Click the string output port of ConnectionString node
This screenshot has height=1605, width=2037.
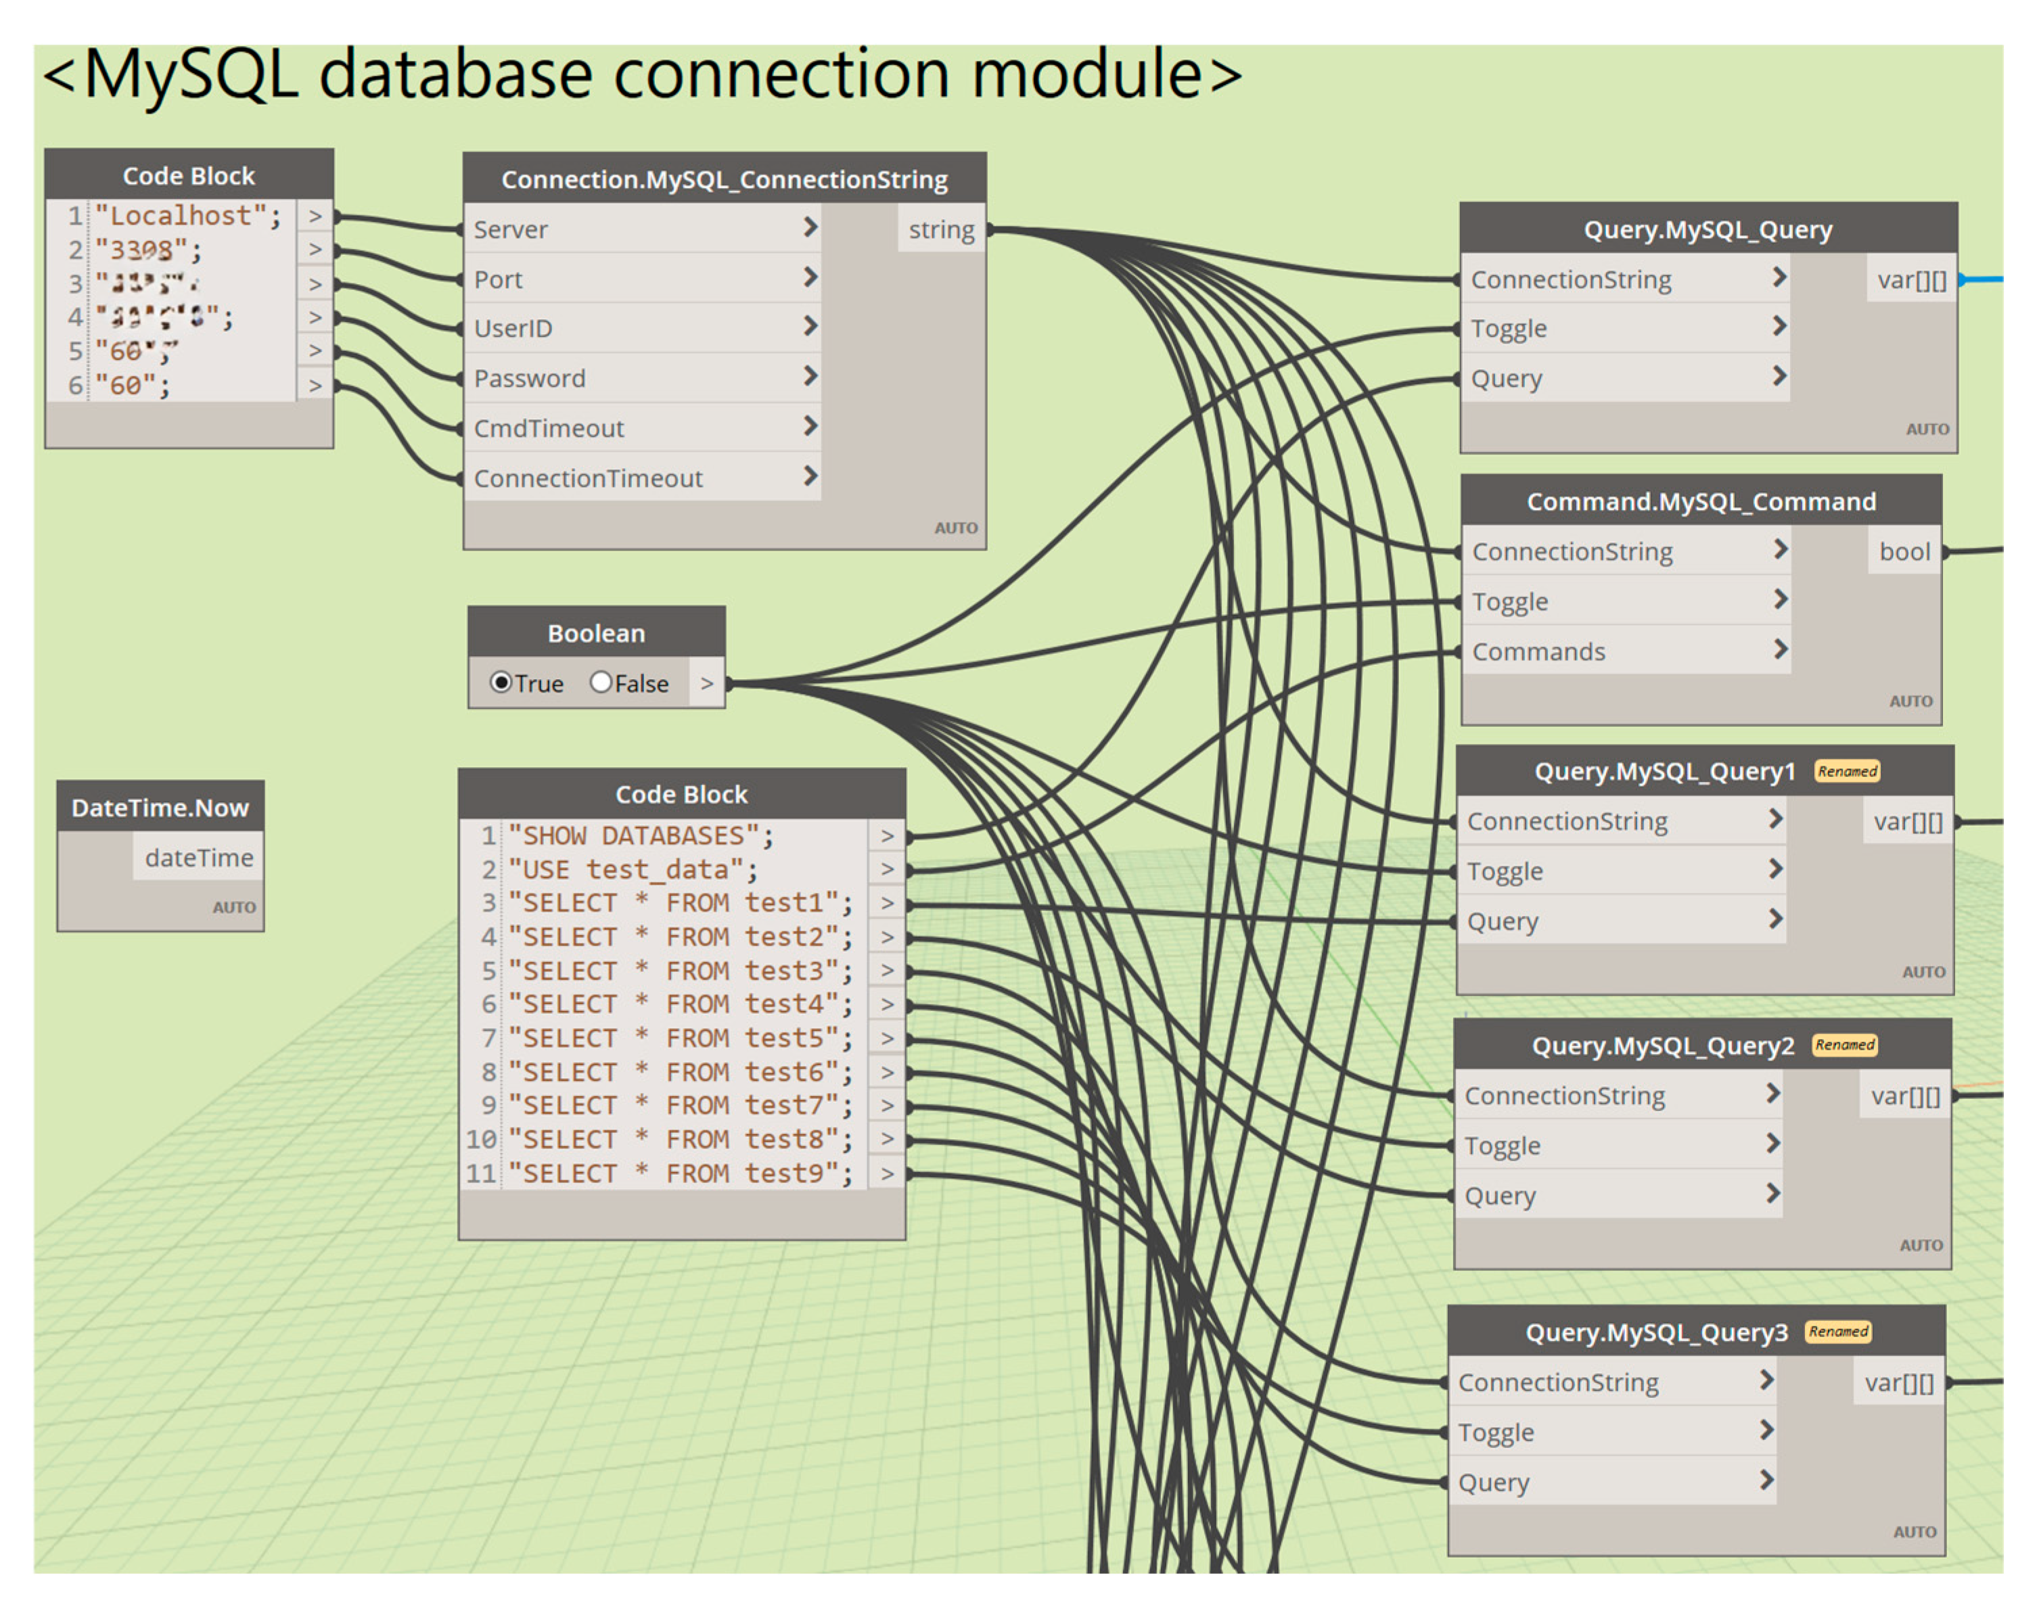coord(941,229)
